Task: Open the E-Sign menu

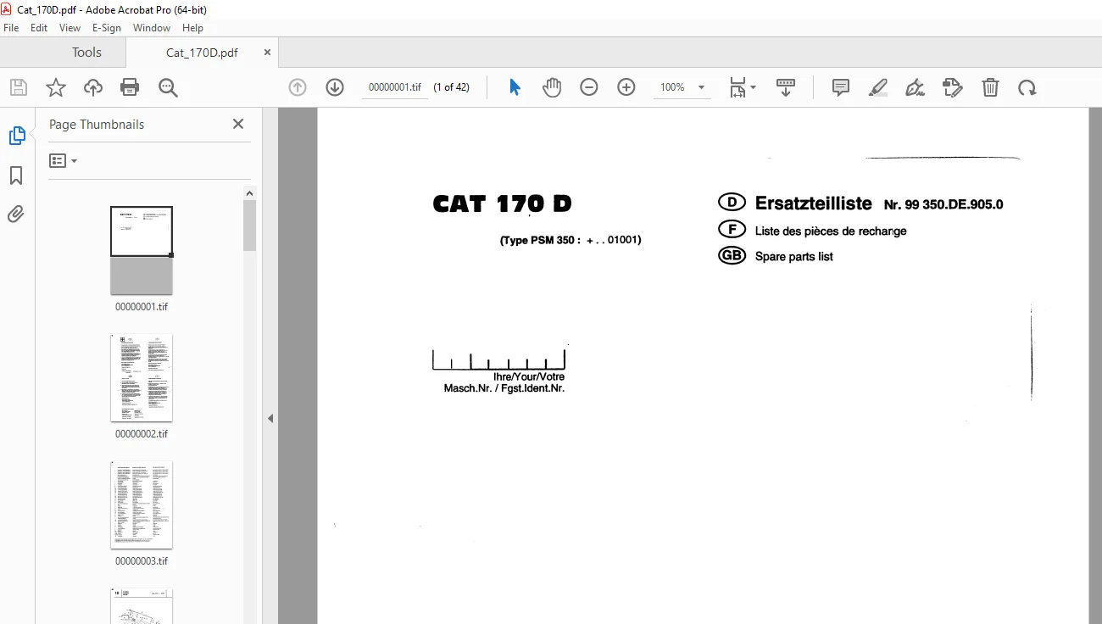Action: (107, 28)
